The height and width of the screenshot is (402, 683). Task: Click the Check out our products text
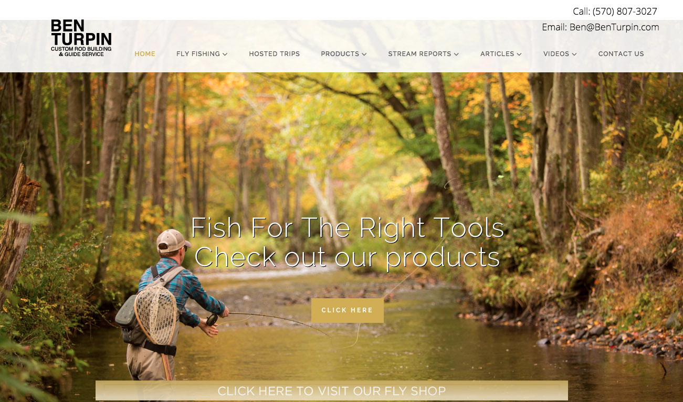348,257
